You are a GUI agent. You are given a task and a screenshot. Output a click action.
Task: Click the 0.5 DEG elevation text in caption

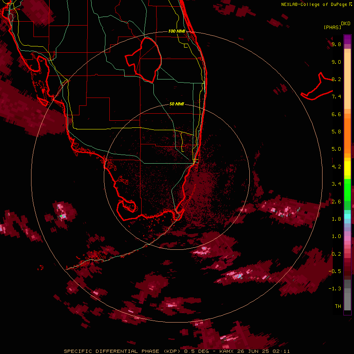coord(197,351)
